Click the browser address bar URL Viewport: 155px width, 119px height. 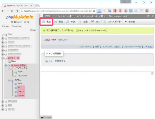click(58, 11)
